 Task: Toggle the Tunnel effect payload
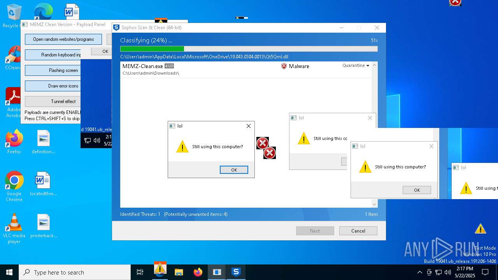point(53,101)
